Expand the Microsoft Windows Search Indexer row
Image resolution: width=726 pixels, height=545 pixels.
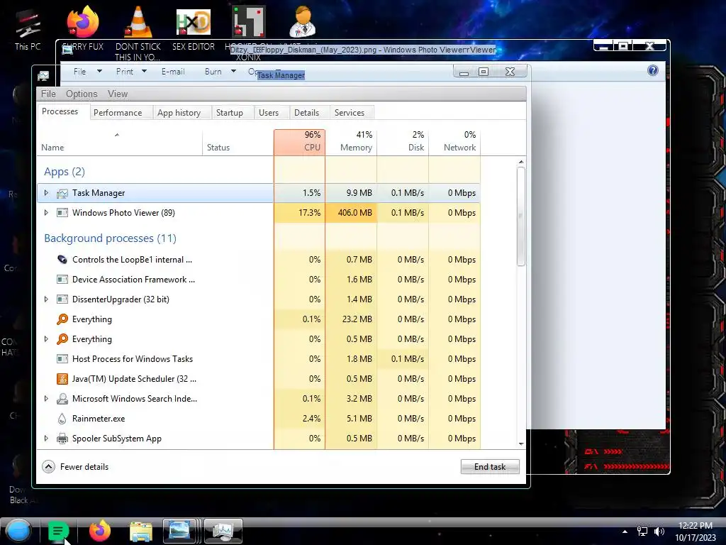46,399
